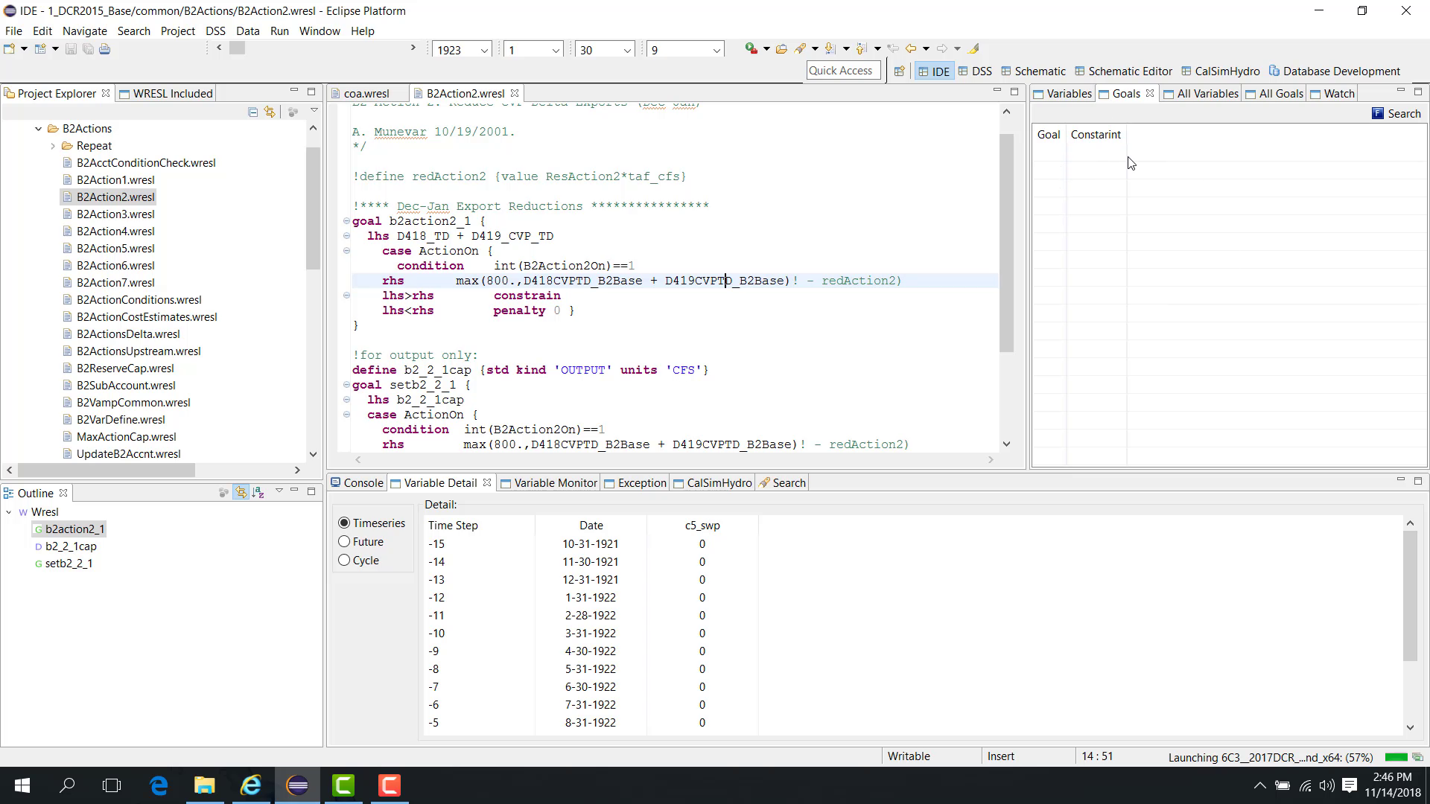Open the File menu
1430x804 pixels.
coord(13,31)
